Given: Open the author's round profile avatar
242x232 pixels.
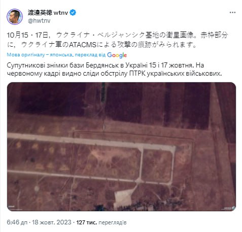Looking at the screenshot, I should (15, 17).
